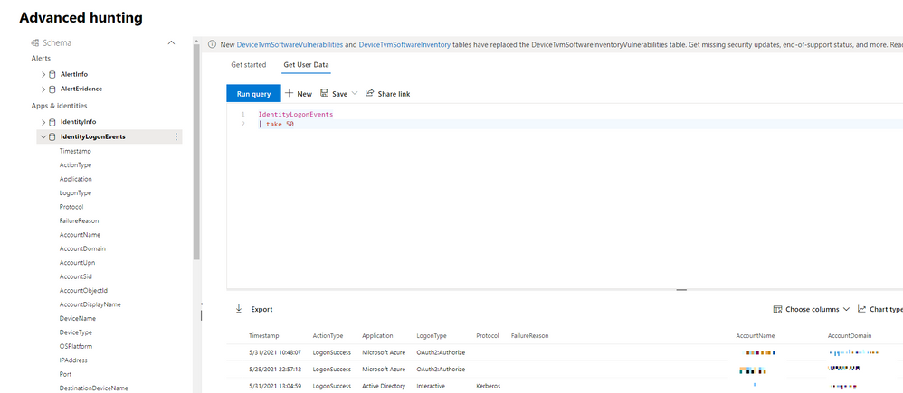Click the IdentityInfo table icon
Screen dimensions: 903x393
(52, 122)
